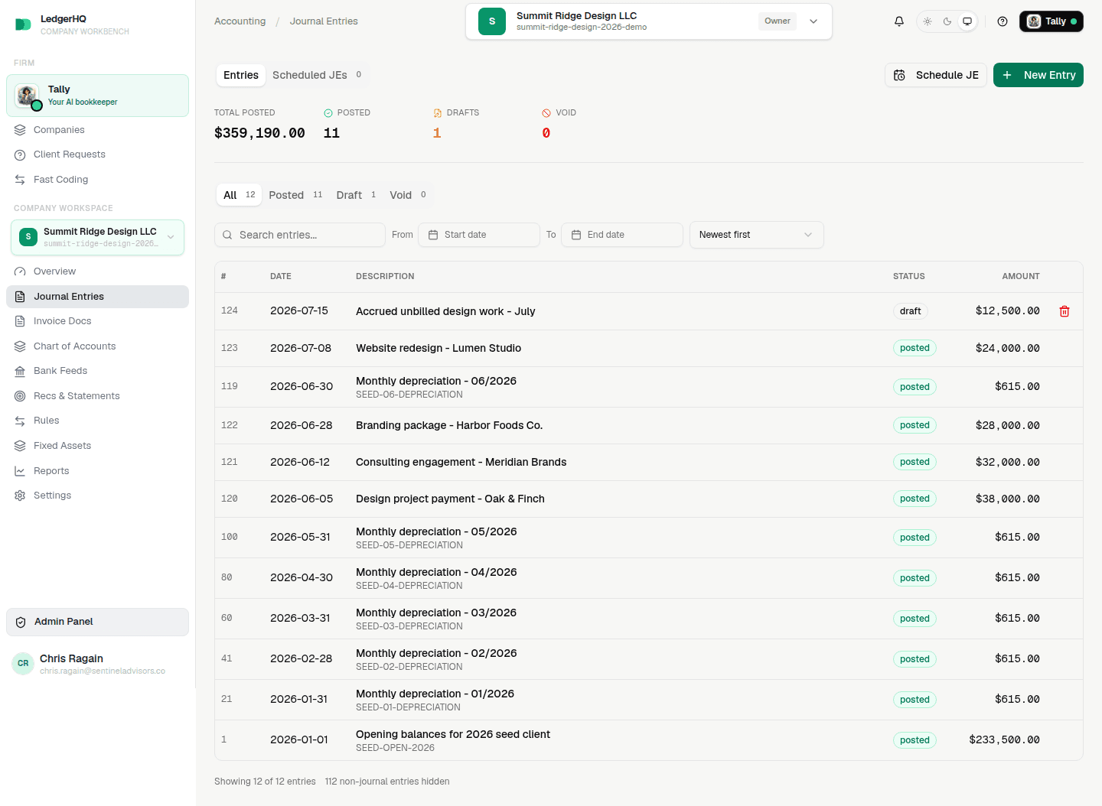Filter by Draft tab

click(356, 195)
